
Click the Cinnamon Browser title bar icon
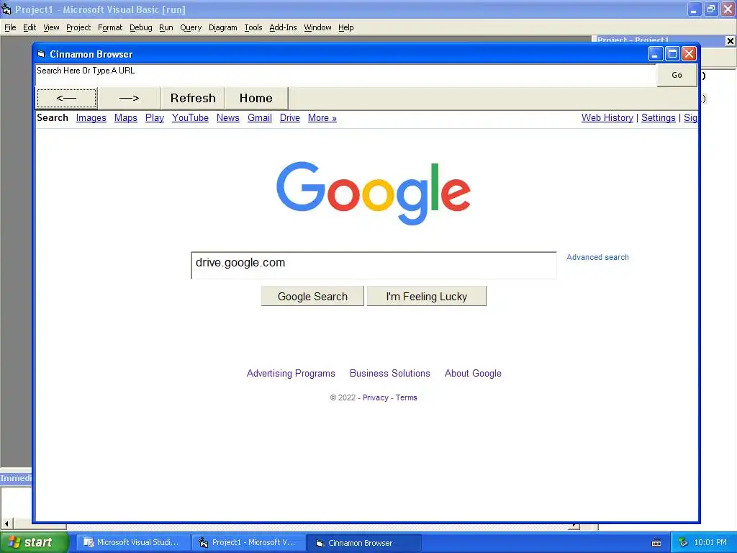point(41,54)
